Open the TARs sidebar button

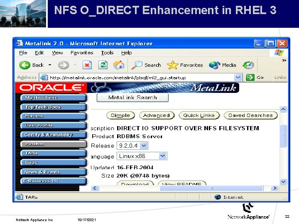(54, 153)
